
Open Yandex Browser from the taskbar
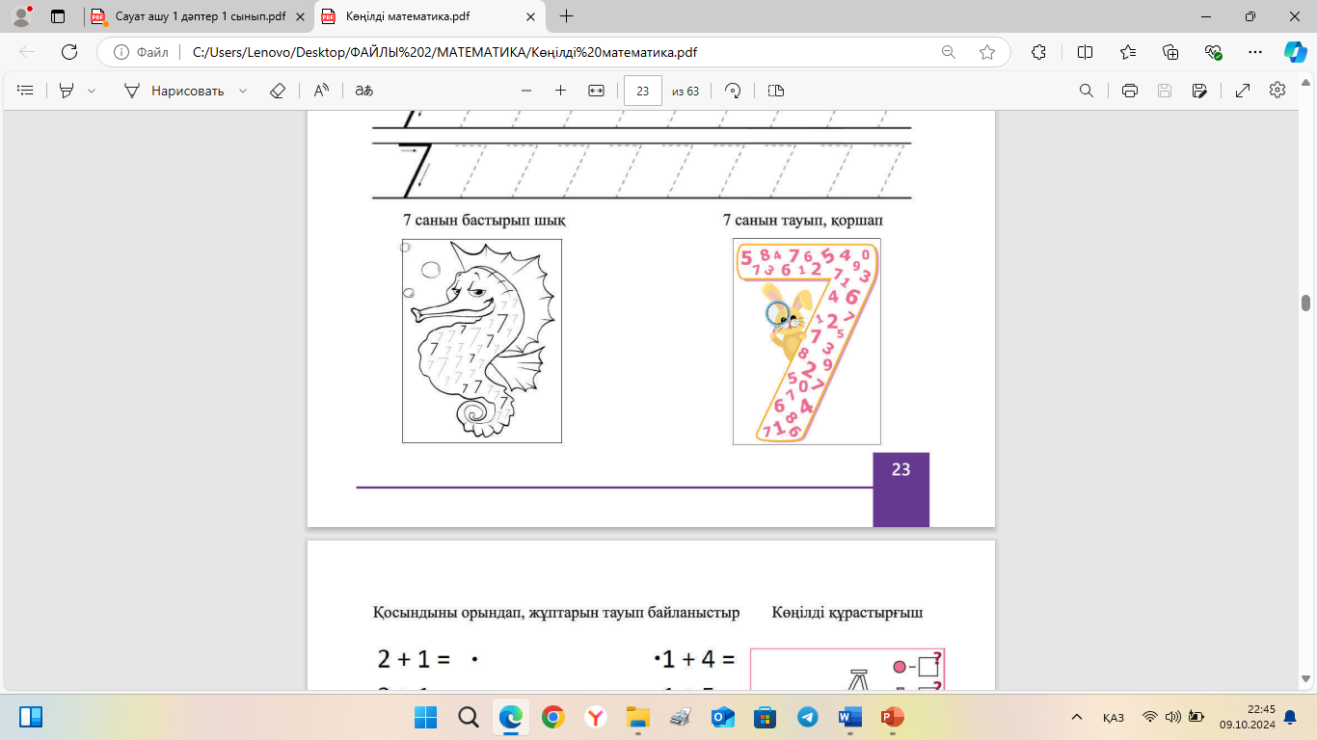(x=596, y=717)
